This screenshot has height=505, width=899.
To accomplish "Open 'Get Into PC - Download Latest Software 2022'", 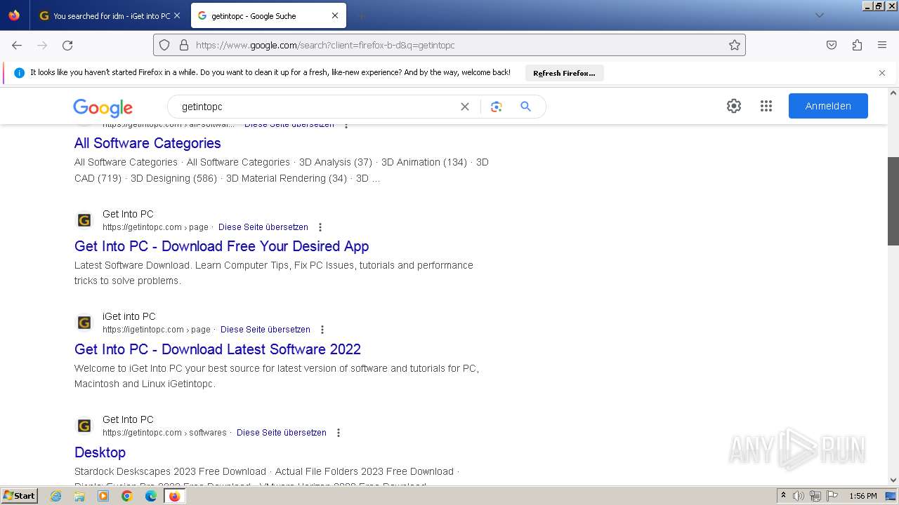I will (218, 349).
